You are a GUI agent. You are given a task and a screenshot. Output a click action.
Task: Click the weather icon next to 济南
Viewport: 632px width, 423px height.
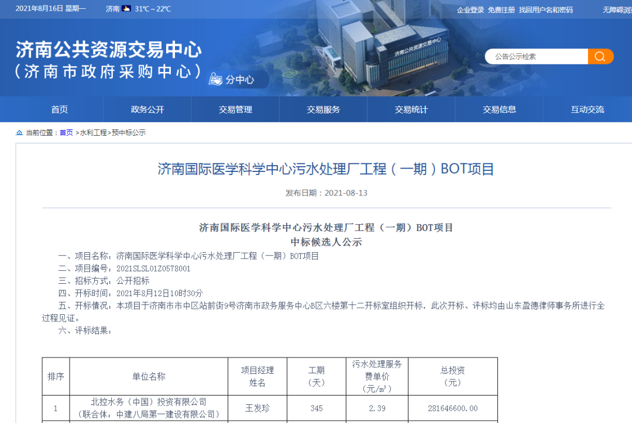126,8
